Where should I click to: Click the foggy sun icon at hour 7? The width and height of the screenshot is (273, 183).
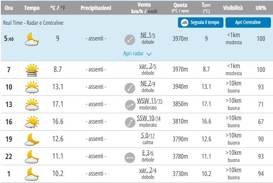pyautogui.click(x=31, y=69)
